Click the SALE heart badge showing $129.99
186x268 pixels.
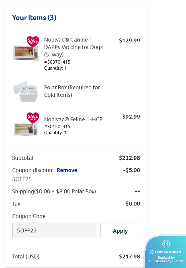33,41
